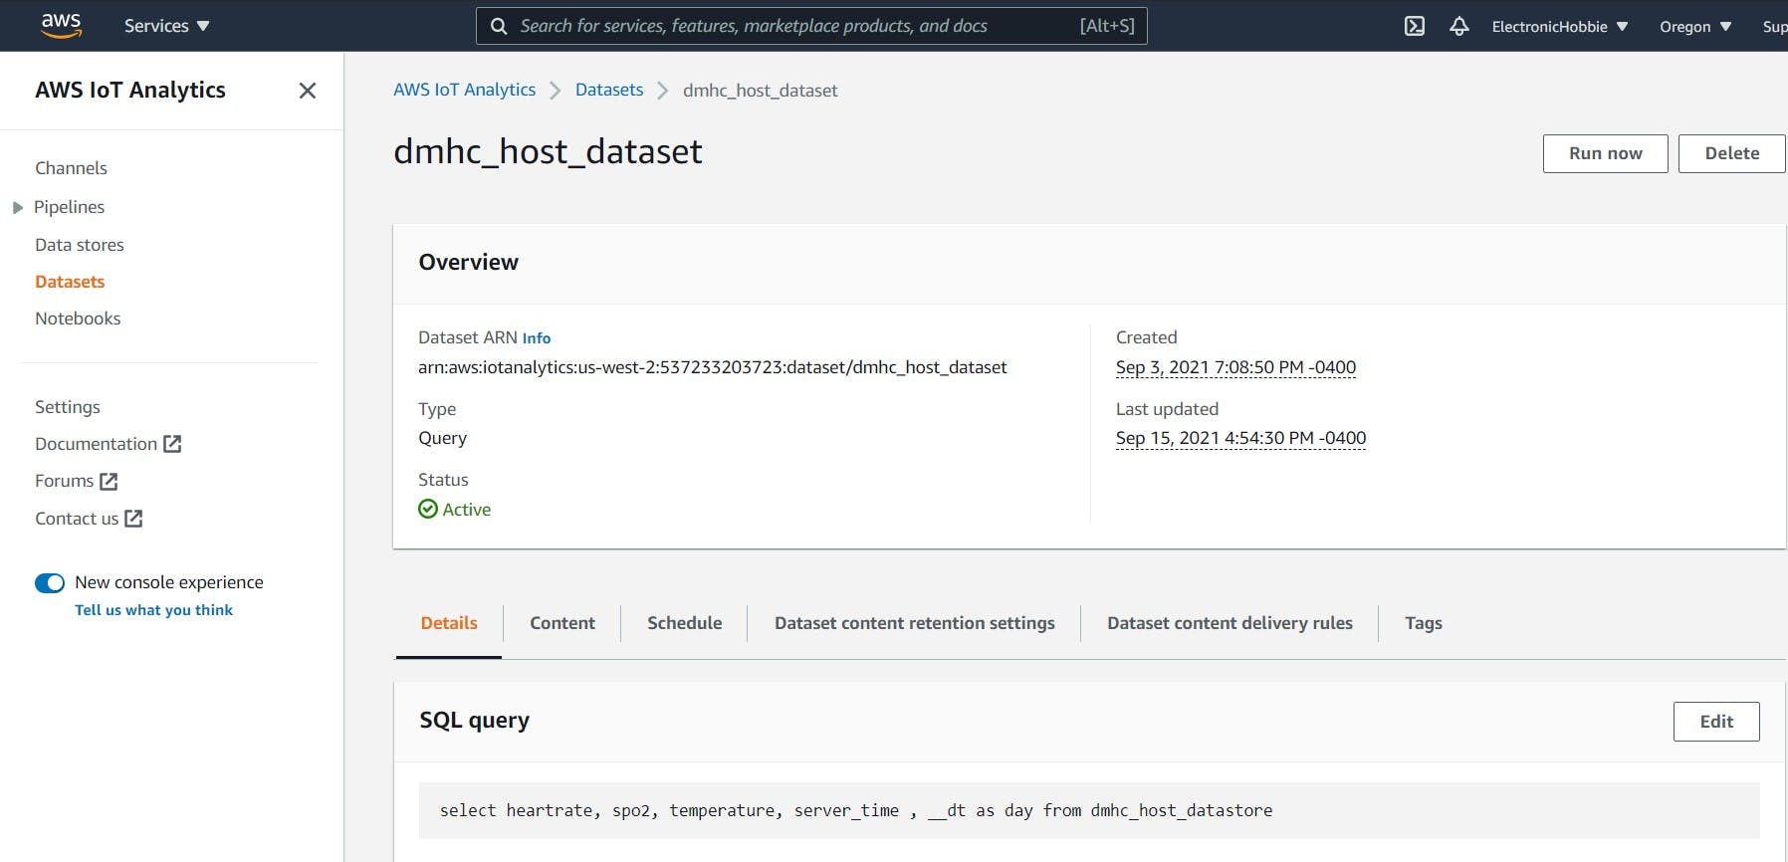Open the Documentation sidebar link
Image resolution: width=1788 pixels, height=862 pixels.
[x=97, y=444]
